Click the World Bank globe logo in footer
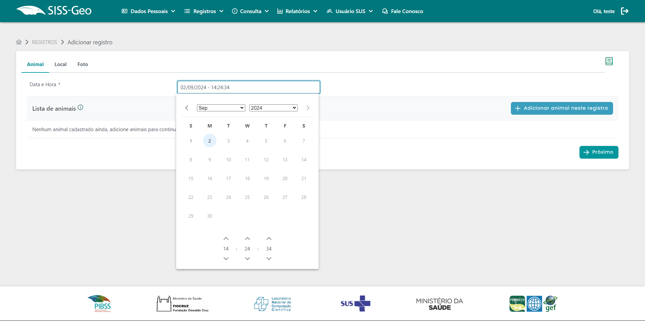Screen dimensions: 645x321 click(534, 304)
